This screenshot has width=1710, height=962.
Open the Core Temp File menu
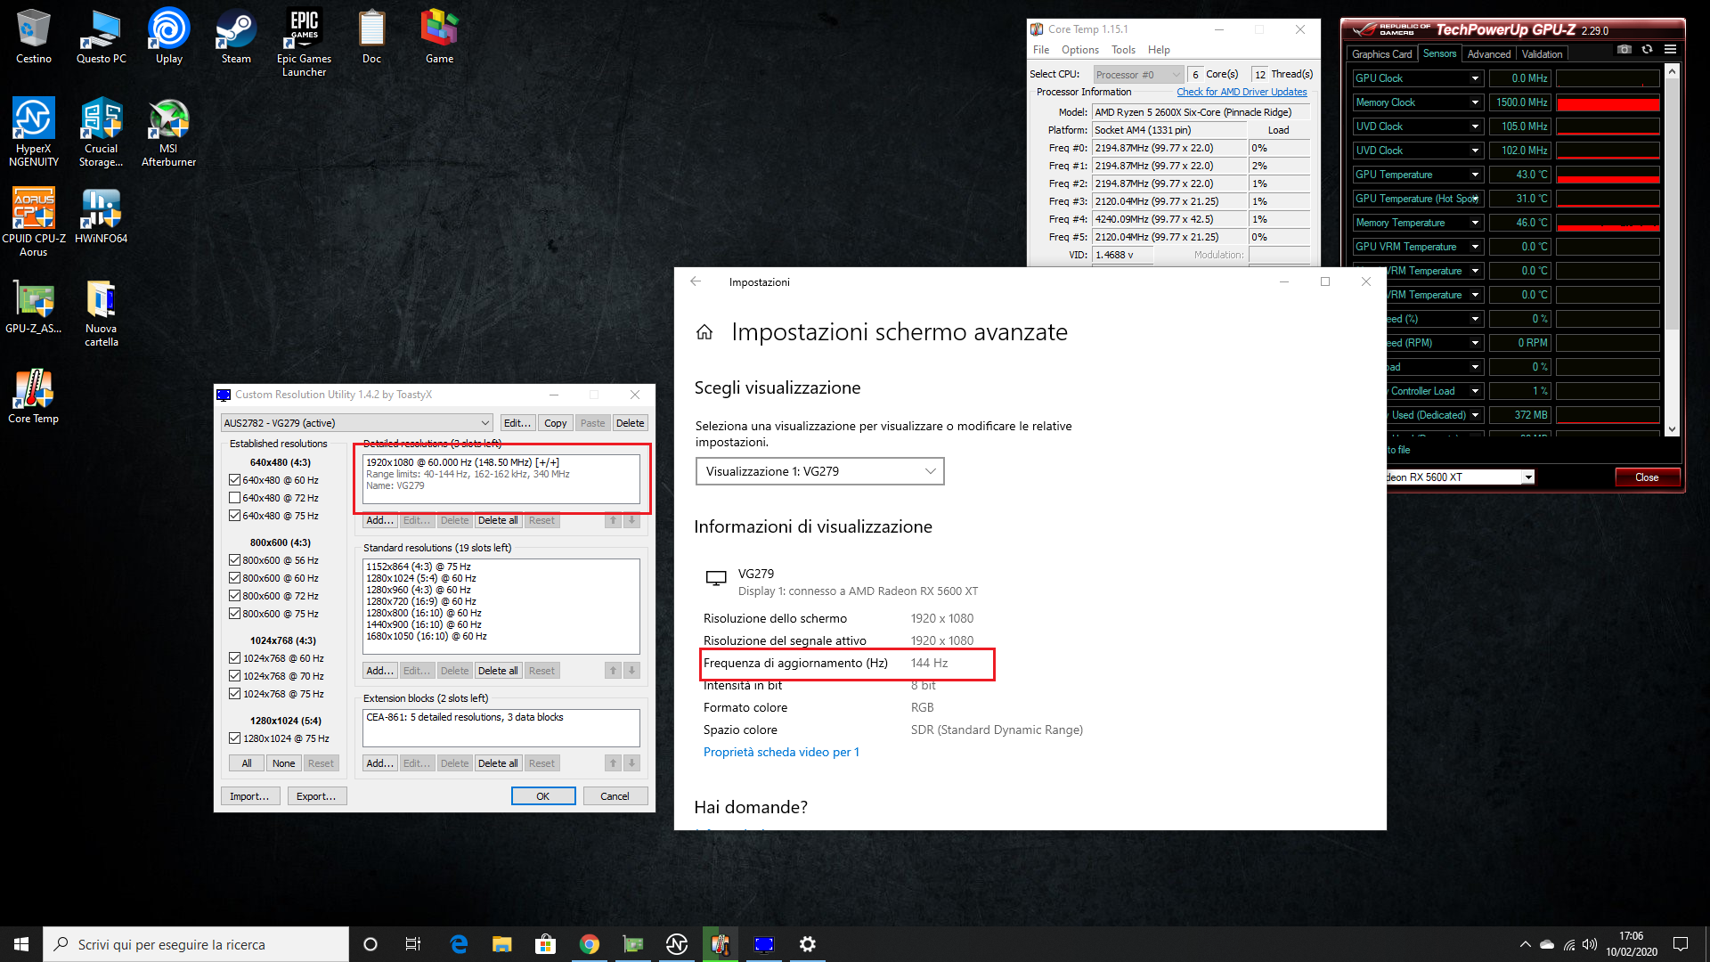[x=1040, y=50]
